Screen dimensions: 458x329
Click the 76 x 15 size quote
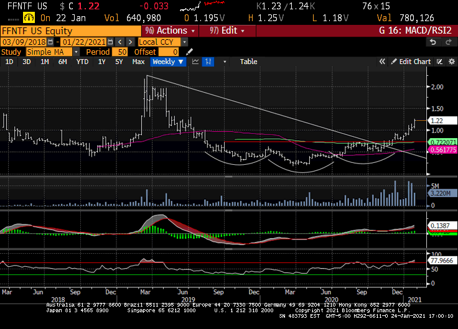point(376,6)
